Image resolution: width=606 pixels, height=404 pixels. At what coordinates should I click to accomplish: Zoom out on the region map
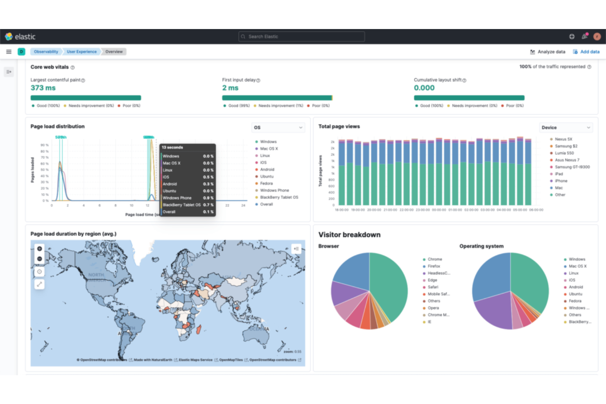(39, 258)
